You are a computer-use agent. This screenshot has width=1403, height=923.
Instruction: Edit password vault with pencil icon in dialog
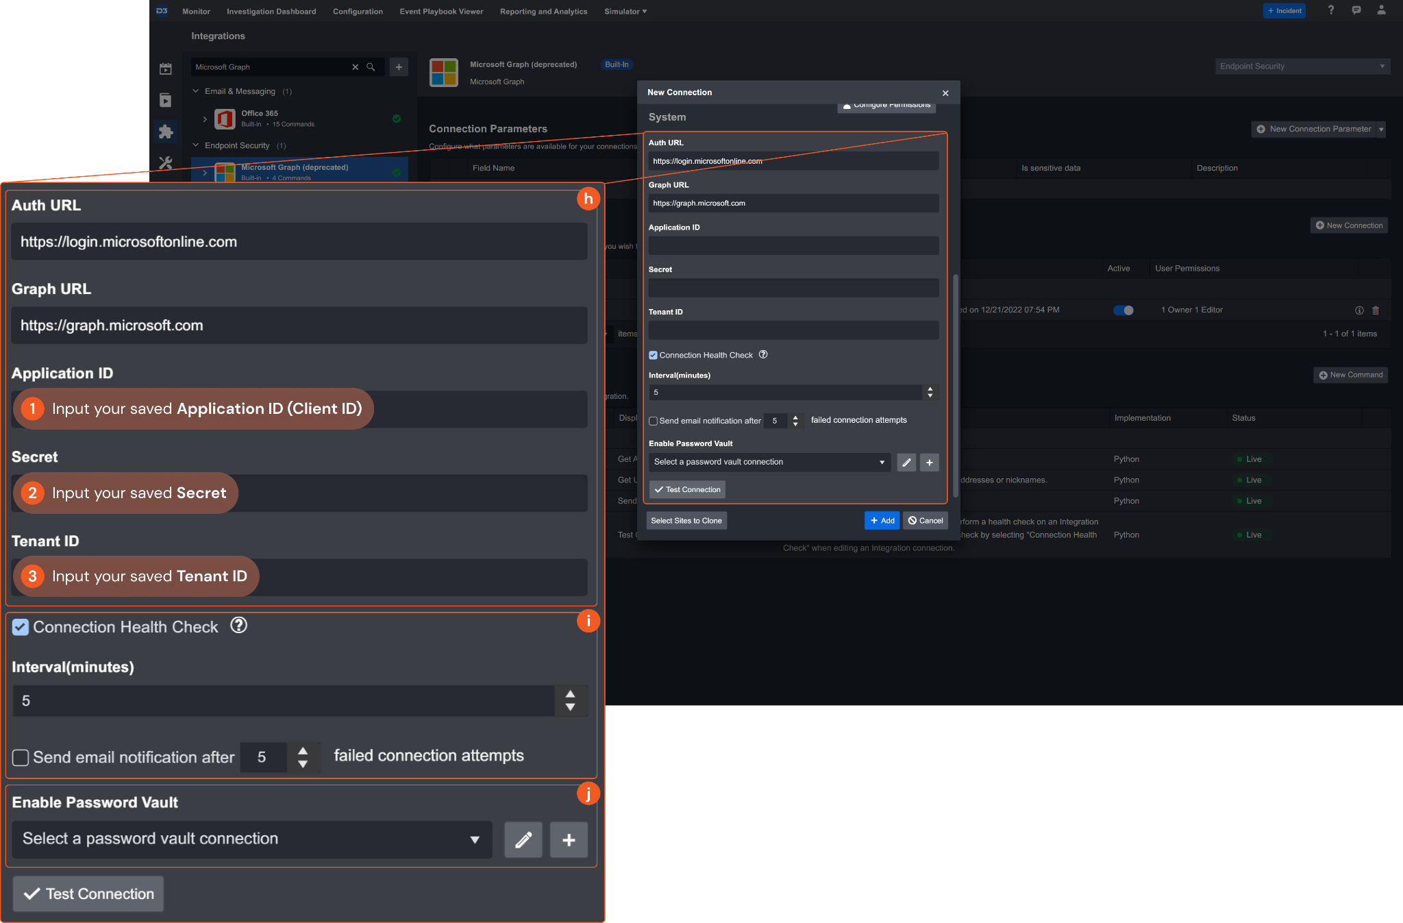(x=906, y=463)
